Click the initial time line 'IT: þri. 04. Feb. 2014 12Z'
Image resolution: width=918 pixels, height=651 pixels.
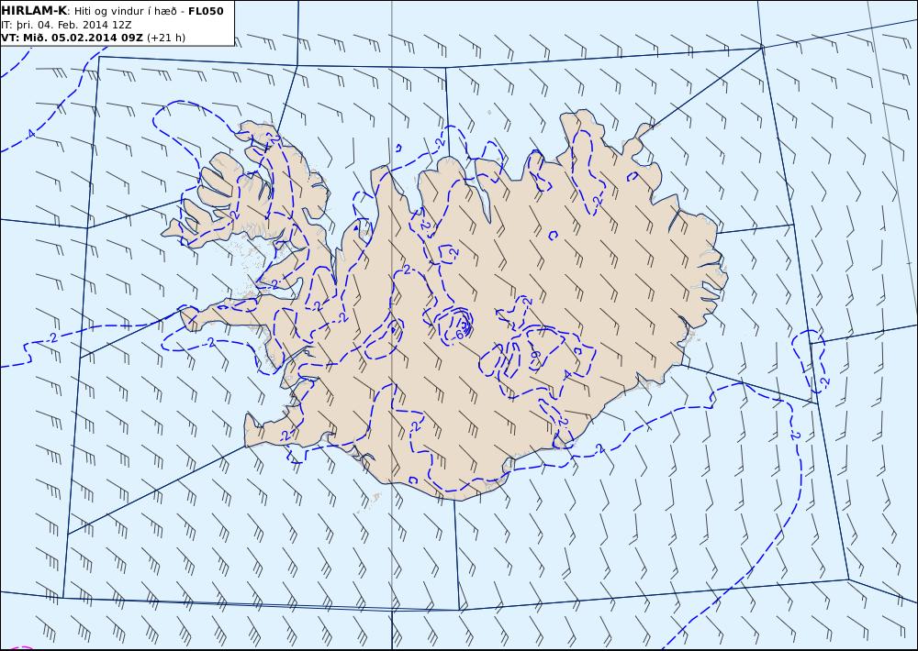[x=66, y=25]
